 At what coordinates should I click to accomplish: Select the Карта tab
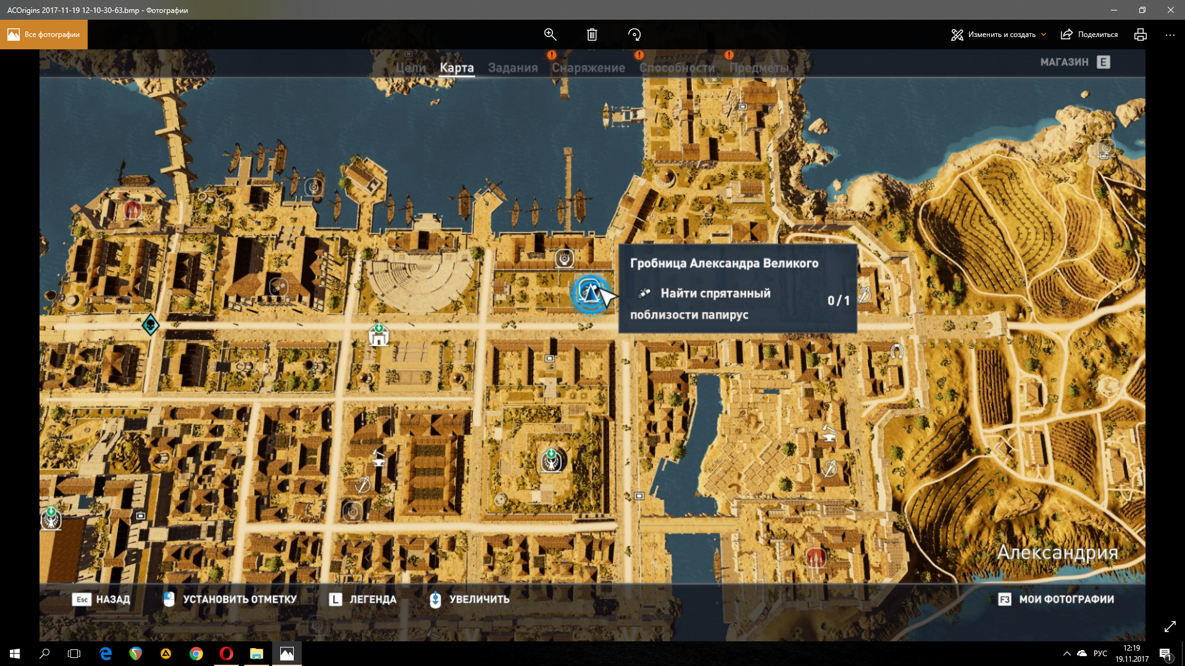pos(457,68)
